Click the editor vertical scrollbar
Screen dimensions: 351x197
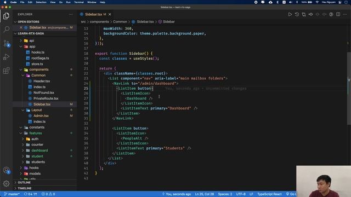click(349, 88)
